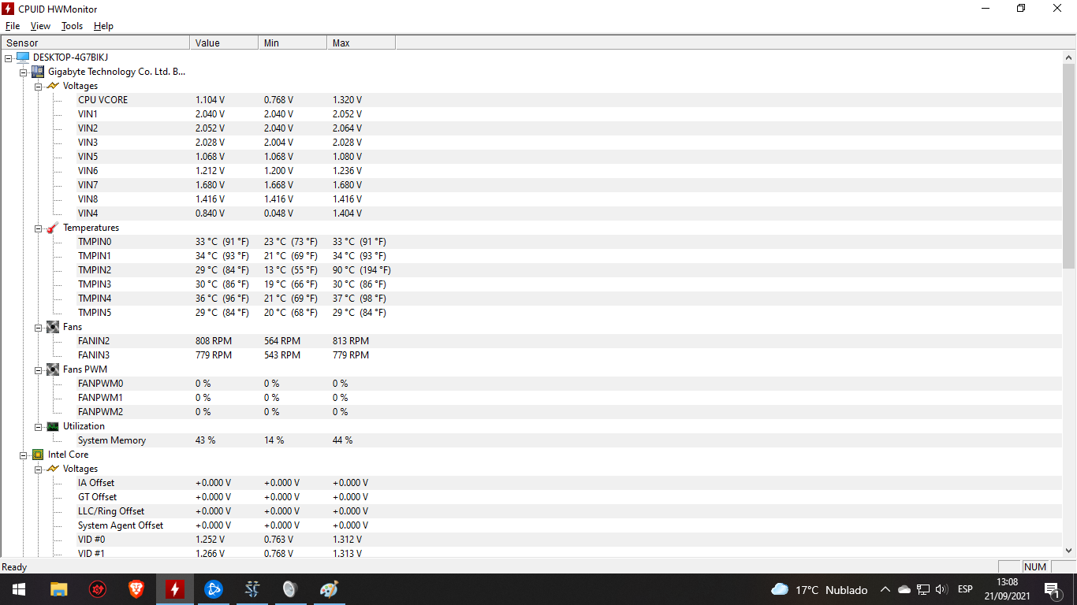Collapse the Voltages group under Intel Core

pyautogui.click(x=39, y=469)
